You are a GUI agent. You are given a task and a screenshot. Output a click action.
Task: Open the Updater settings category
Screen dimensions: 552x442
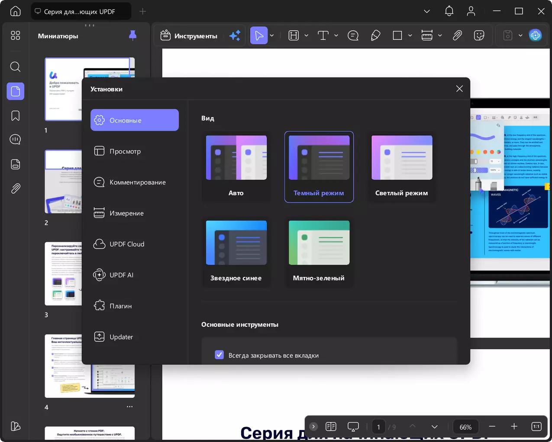pyautogui.click(x=135, y=337)
